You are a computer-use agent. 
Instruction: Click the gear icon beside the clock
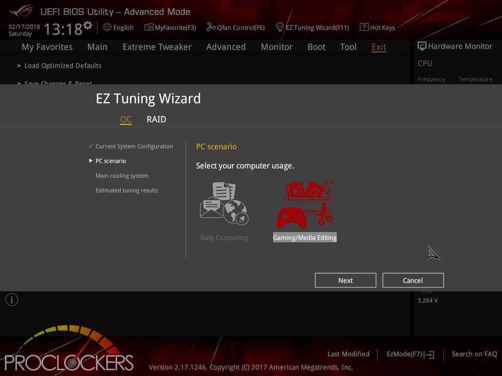[x=88, y=25]
